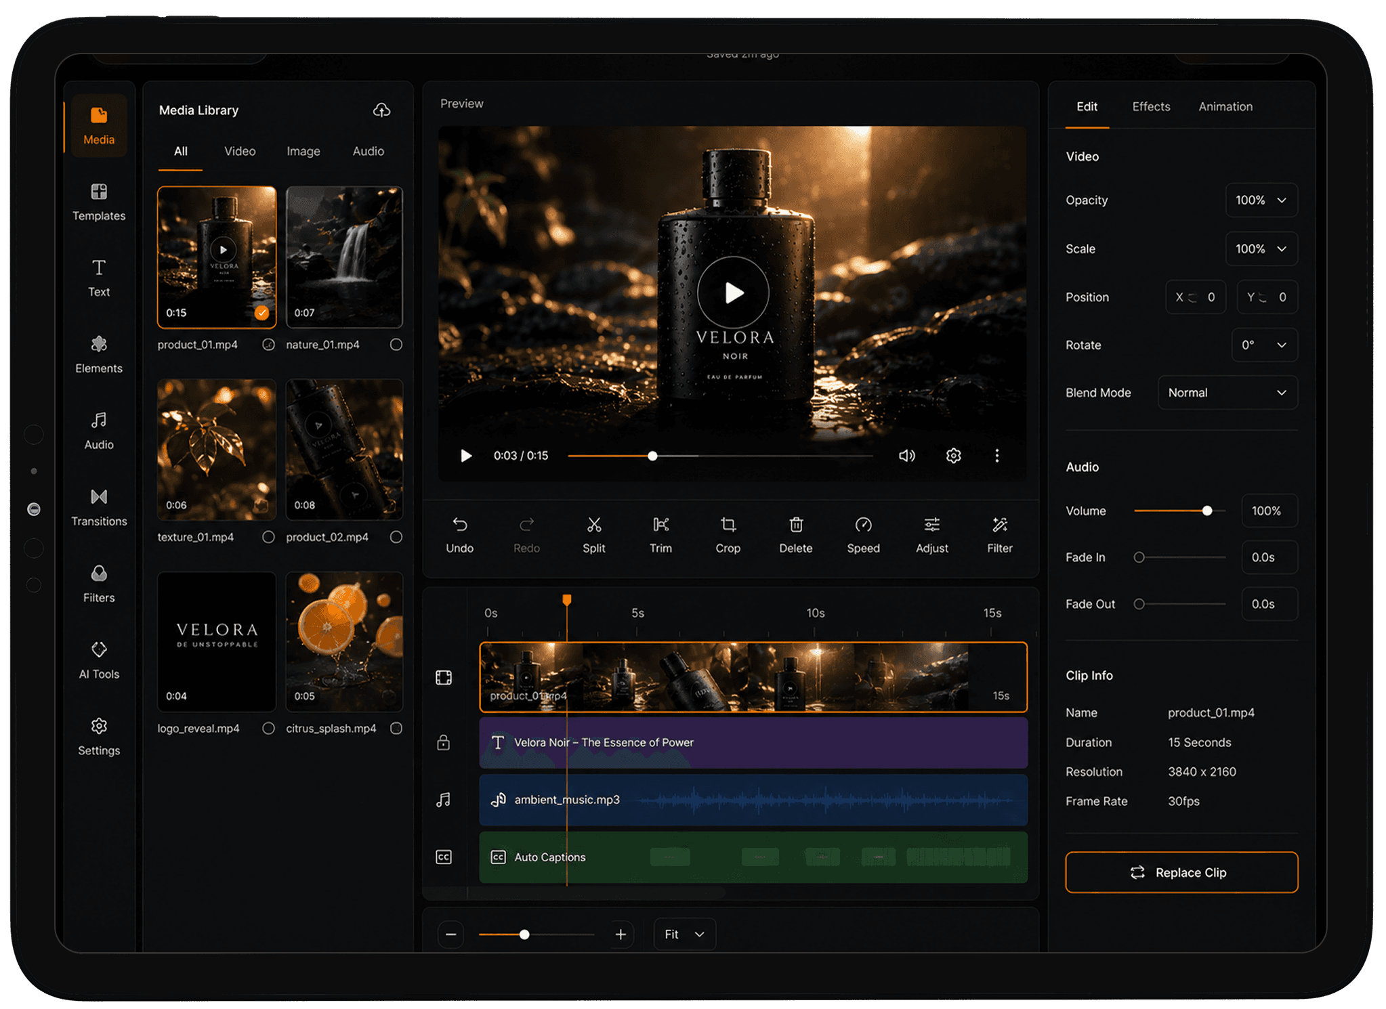1386x1009 pixels.
Task: Click the Fade In slider handle
Action: tap(1139, 557)
